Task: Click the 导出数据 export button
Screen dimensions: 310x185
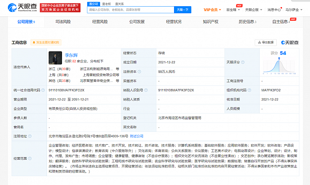Action: [266, 42]
